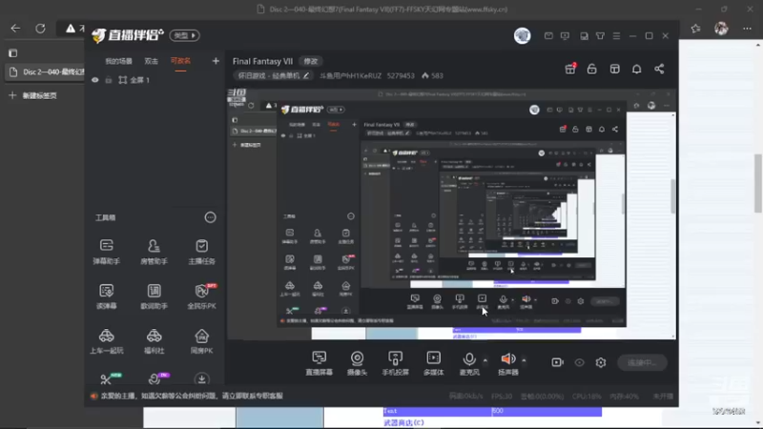Open the 主播任务 streamer tasks tool

tap(201, 252)
